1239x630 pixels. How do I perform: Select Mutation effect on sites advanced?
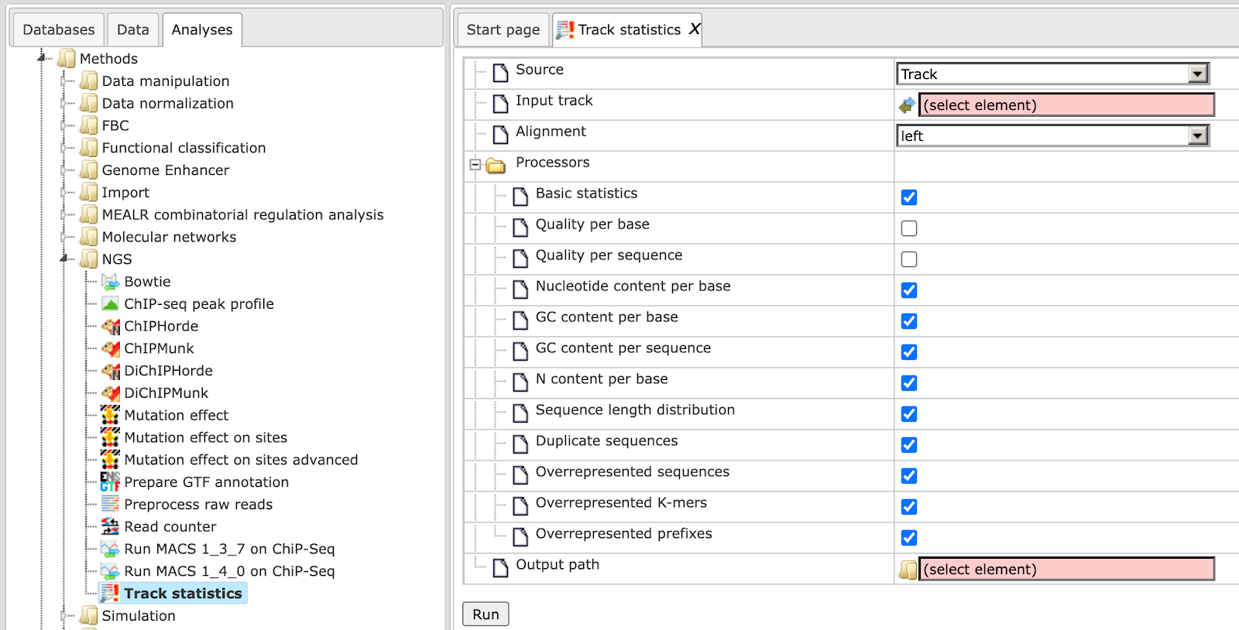tap(241, 461)
